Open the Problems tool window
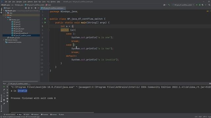 (x=35, y=114)
